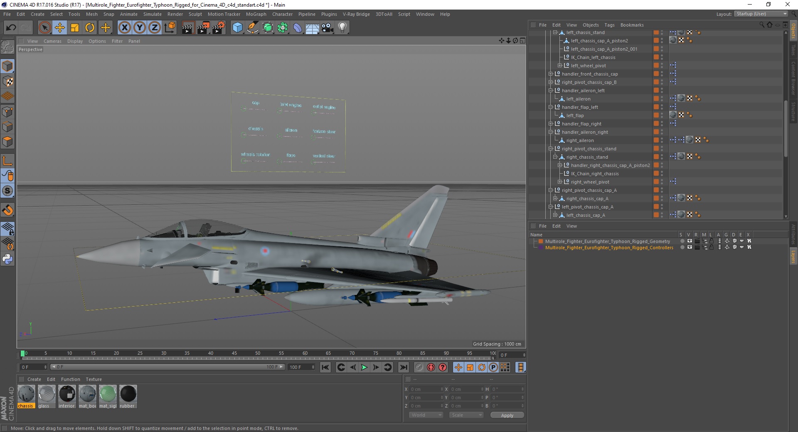The width and height of the screenshot is (798, 432).
Task: Toggle solo for Rigged_Controllers layer
Action: point(682,247)
